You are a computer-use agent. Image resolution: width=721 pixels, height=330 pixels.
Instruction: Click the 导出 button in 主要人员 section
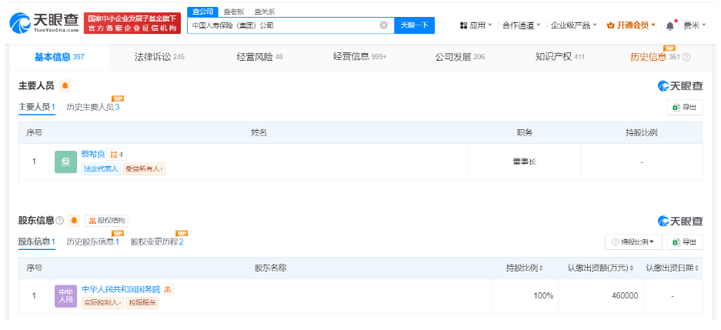[685, 107]
